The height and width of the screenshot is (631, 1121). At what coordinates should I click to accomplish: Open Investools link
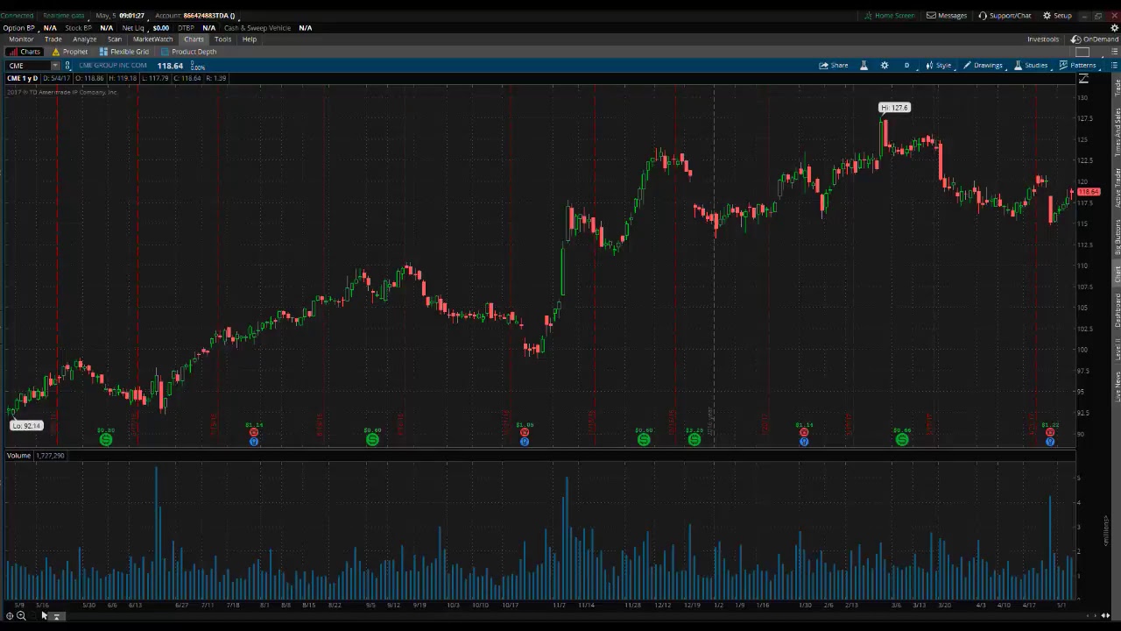point(1043,39)
